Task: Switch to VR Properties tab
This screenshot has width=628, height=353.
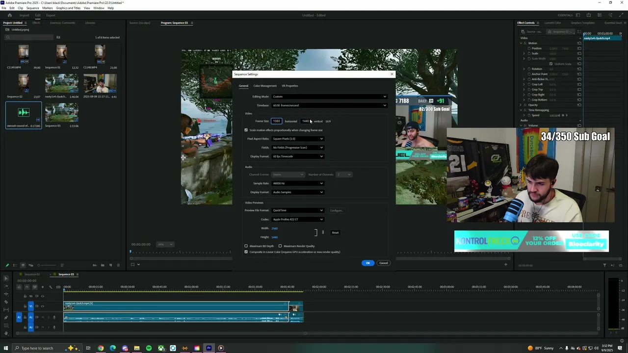Action: (x=289, y=86)
